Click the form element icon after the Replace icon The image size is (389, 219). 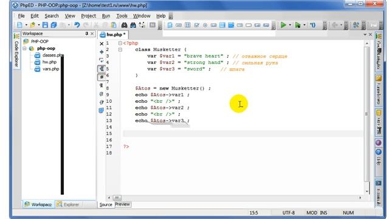(153, 25)
